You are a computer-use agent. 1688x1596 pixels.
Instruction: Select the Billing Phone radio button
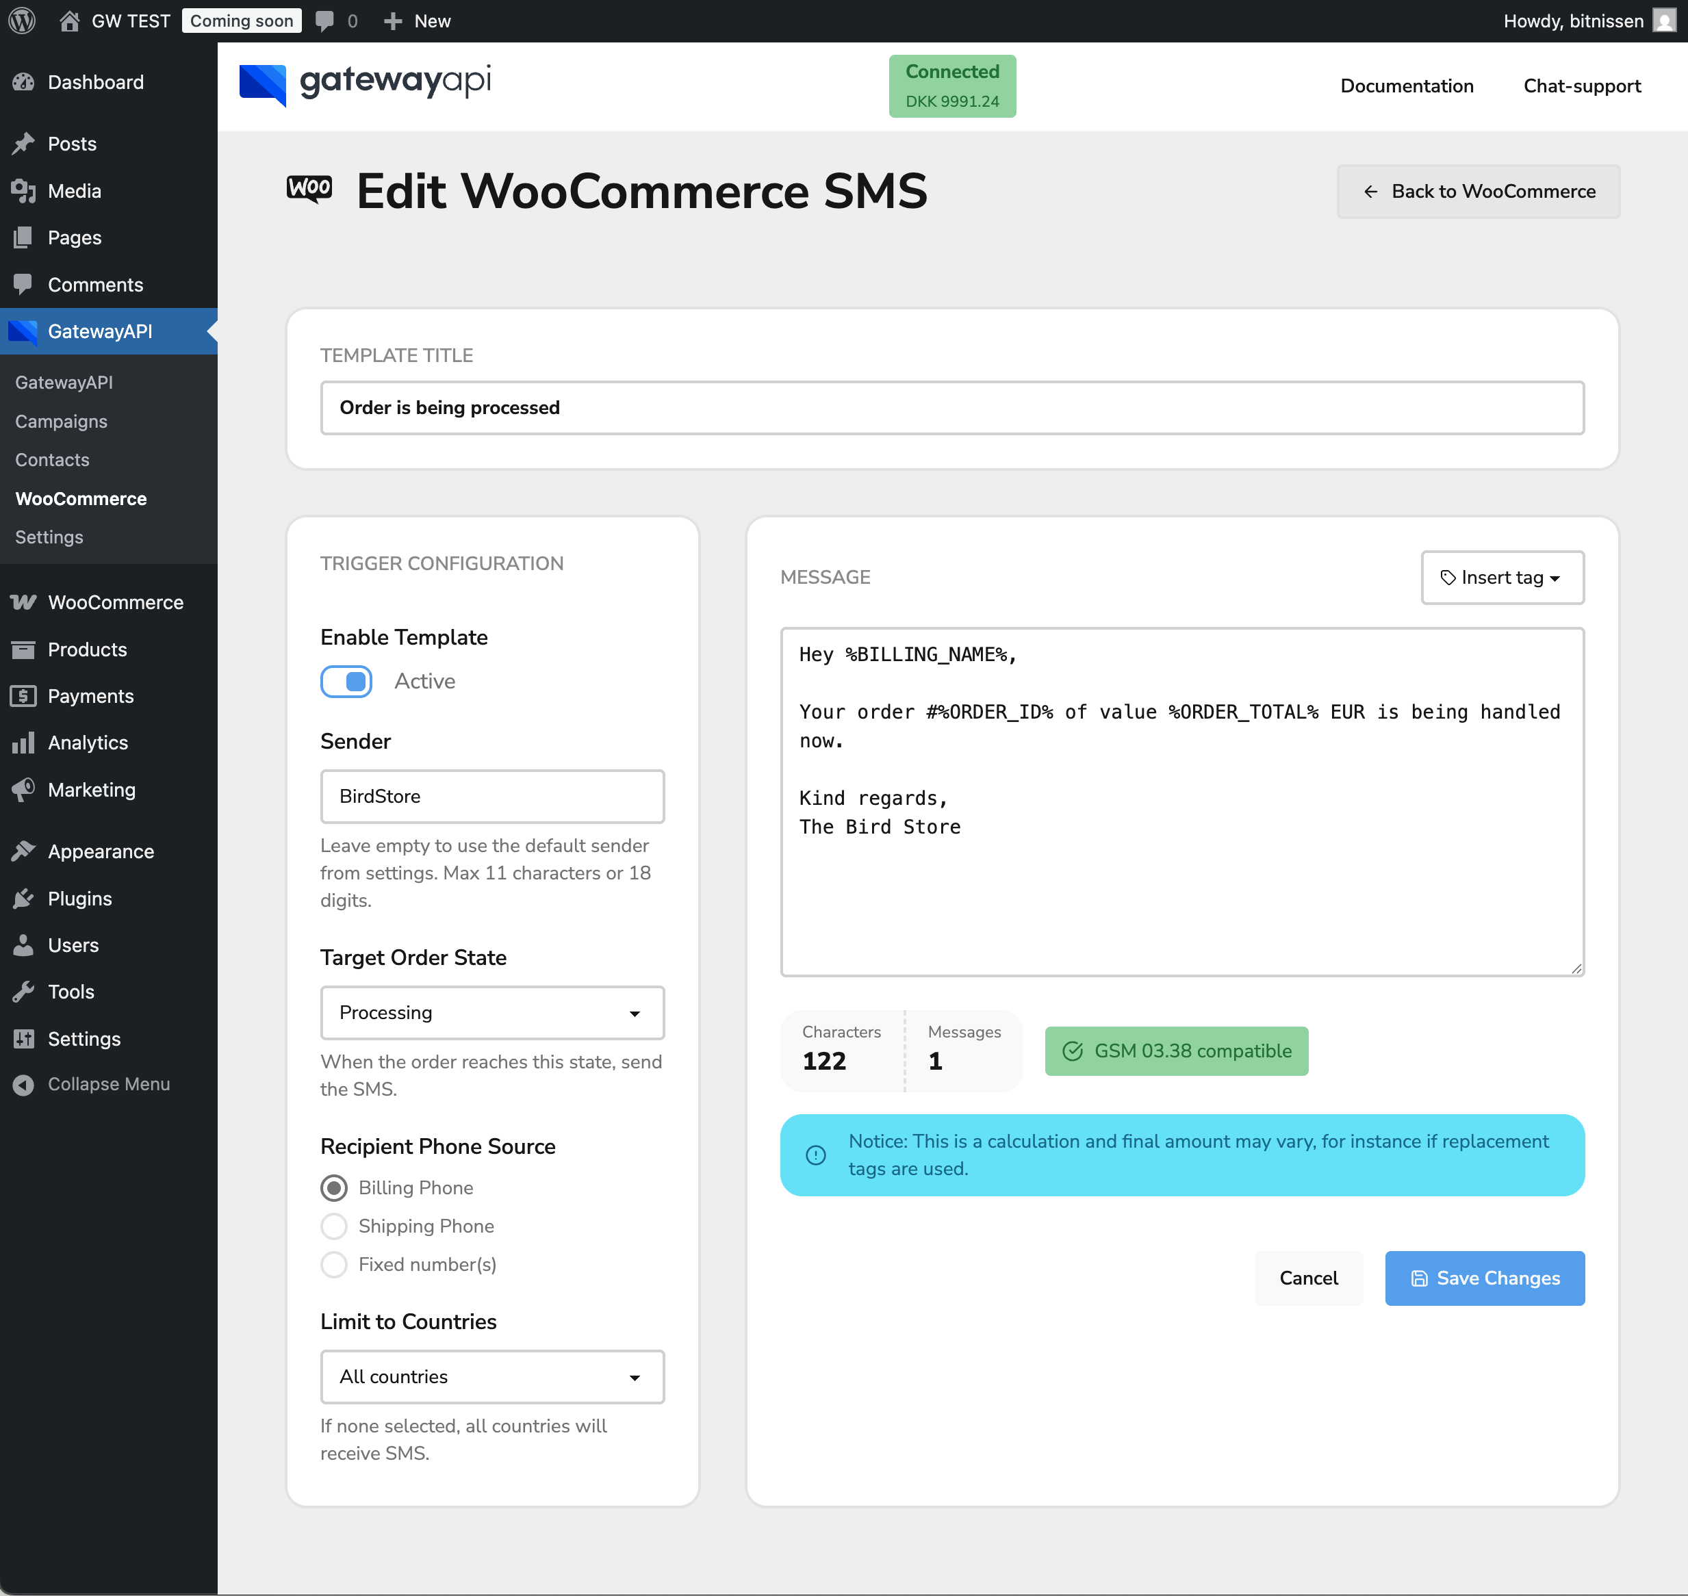(334, 1187)
